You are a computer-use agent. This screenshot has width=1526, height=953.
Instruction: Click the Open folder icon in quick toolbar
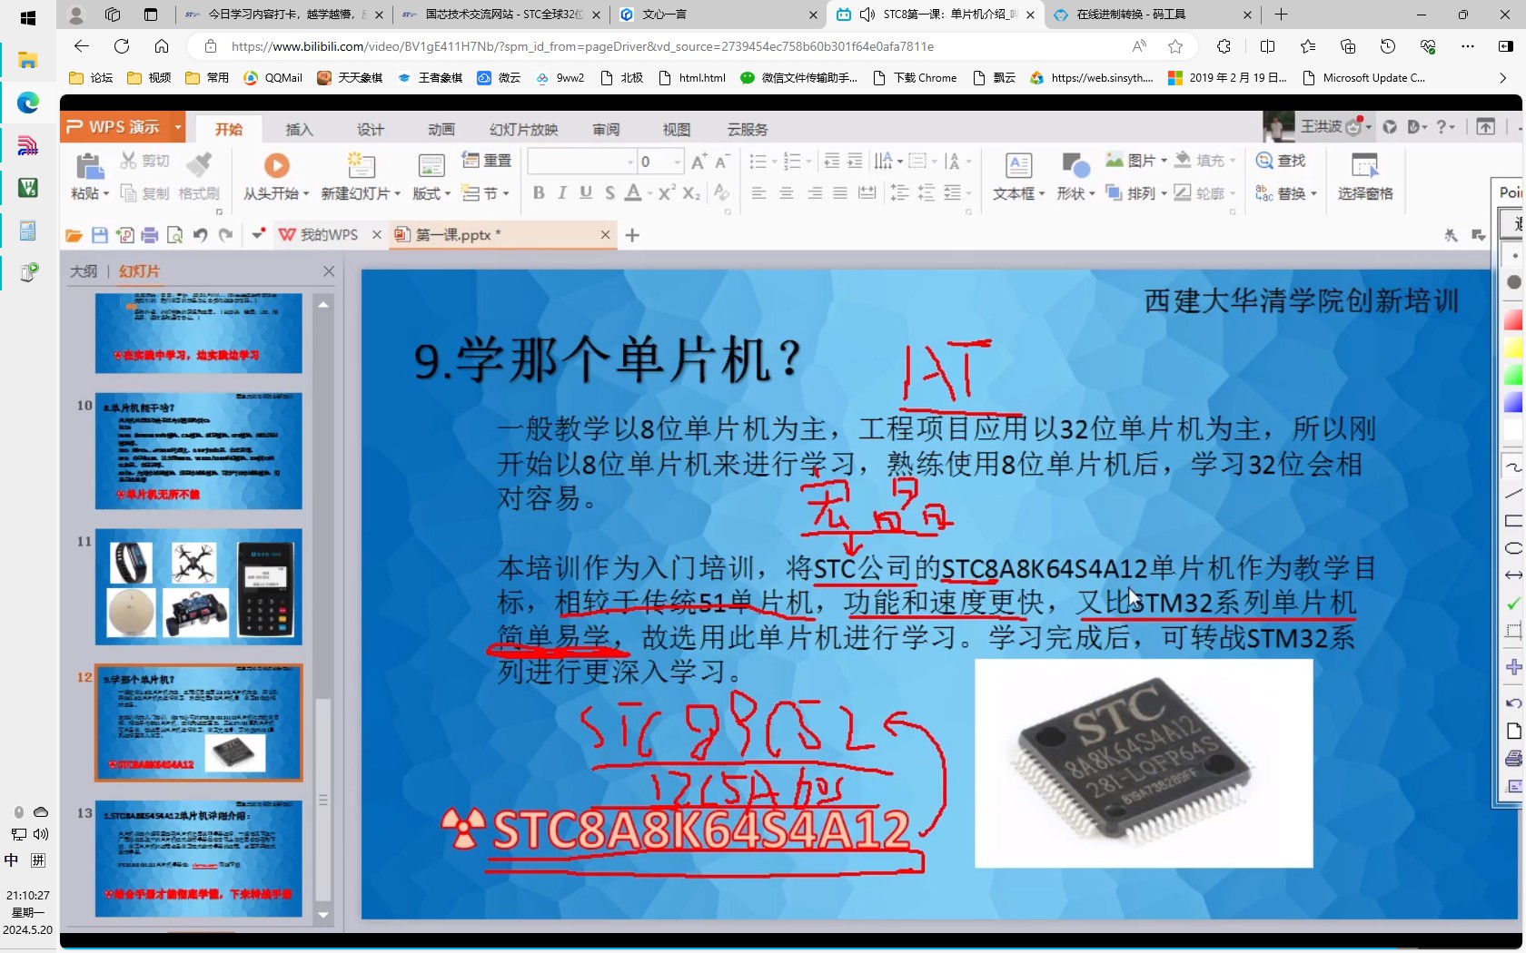pyautogui.click(x=74, y=235)
